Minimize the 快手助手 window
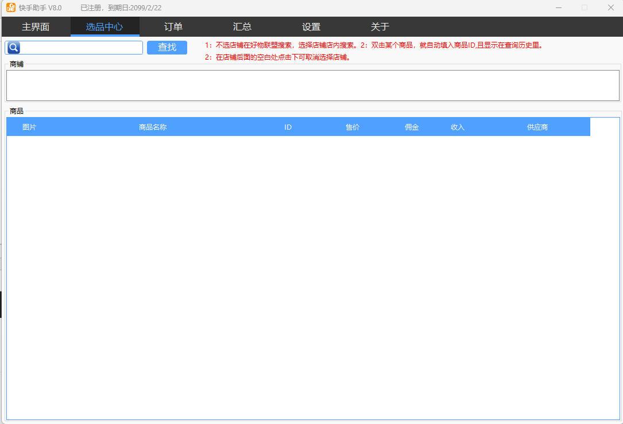 tap(559, 7)
